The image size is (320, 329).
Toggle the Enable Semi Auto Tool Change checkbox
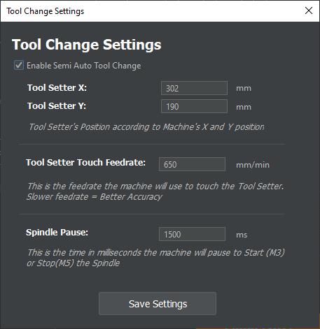click(19, 65)
